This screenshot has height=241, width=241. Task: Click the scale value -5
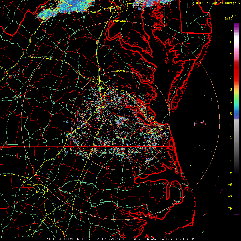pyautogui.click(x=230, y=173)
